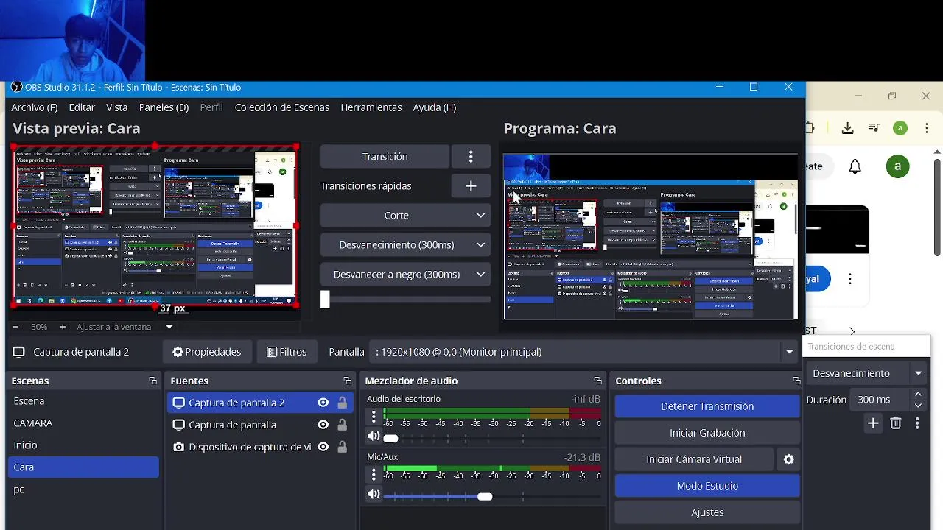Expand the Corte quick transition dropdown
Image resolution: width=943 pixels, height=530 pixels.
pos(480,216)
